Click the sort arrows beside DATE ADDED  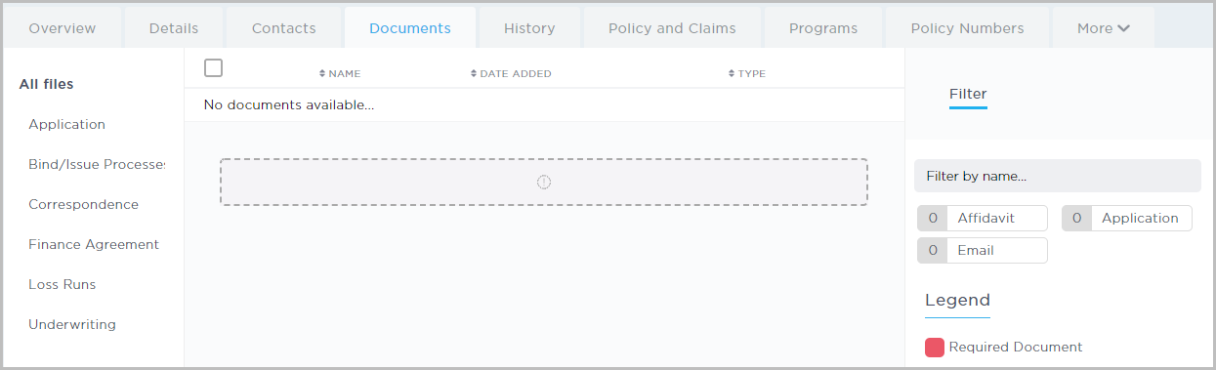[x=474, y=73]
